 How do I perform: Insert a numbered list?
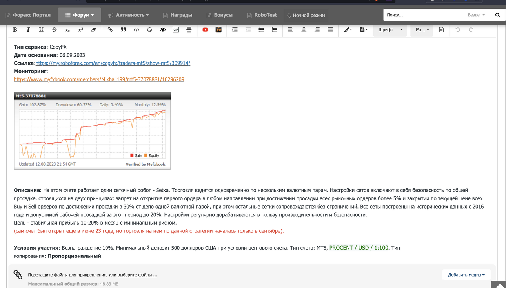pos(274,30)
